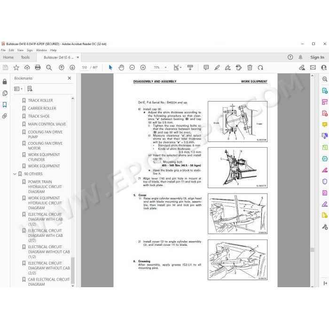Select the arrow selection tool
The height and width of the screenshot is (329, 329).
click(110, 68)
